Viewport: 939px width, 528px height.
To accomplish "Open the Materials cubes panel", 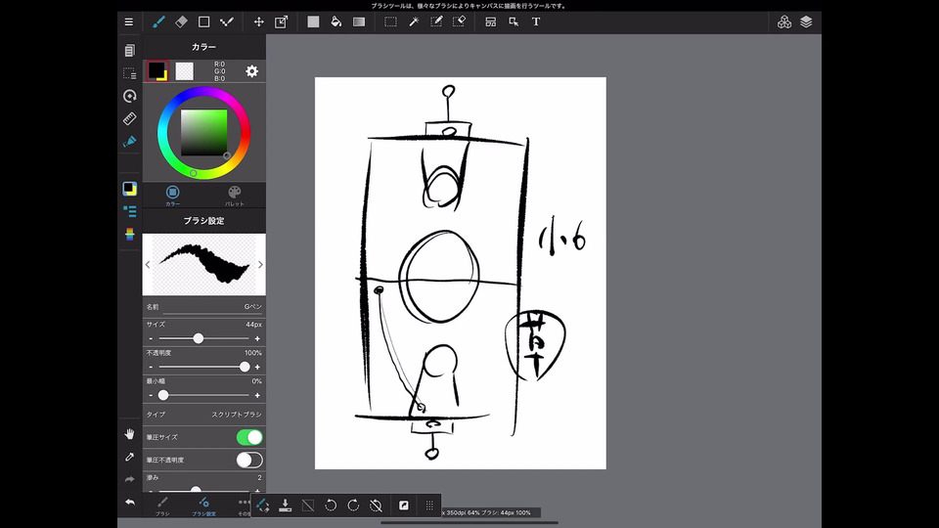I will (x=783, y=22).
